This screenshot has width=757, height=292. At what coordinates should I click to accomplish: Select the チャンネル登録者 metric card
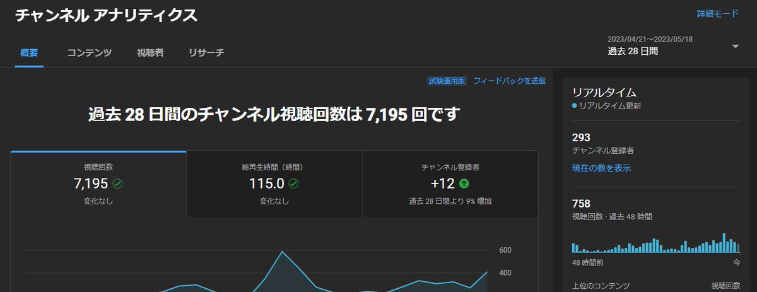(450, 184)
